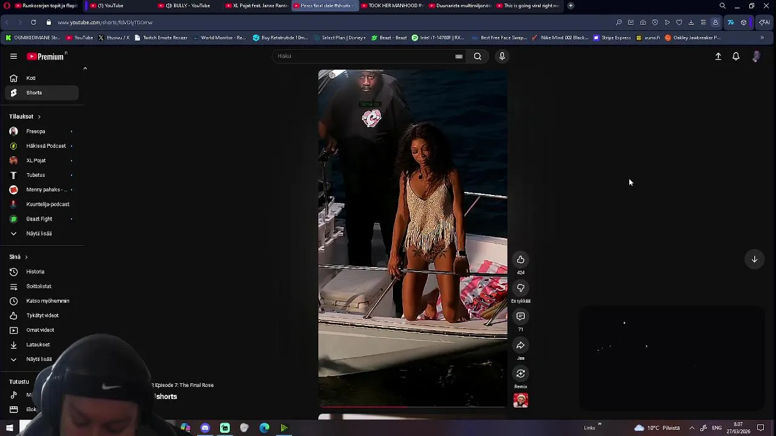Submit search with magnifying glass button
The image size is (776, 436).
tap(478, 56)
